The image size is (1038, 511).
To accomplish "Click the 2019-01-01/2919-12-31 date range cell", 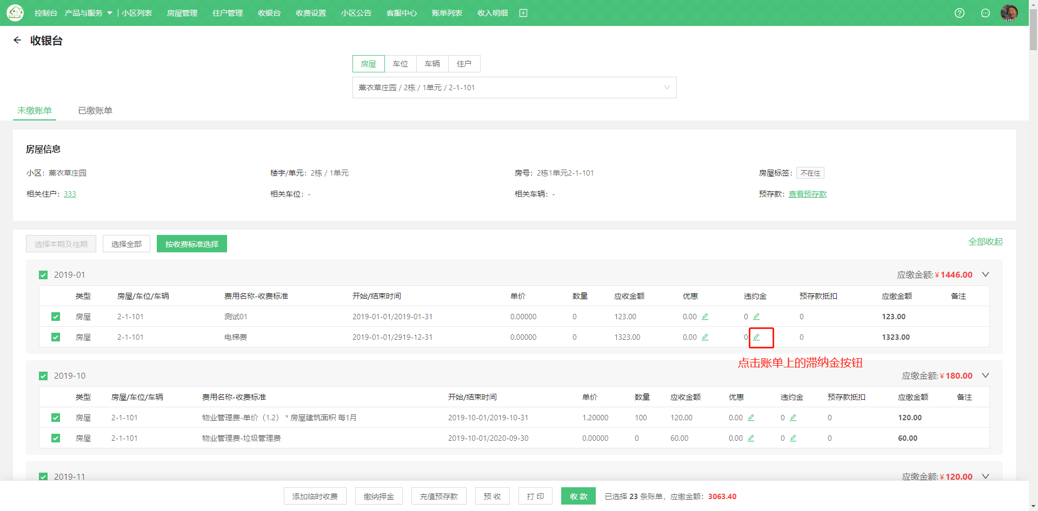I will pyautogui.click(x=392, y=337).
